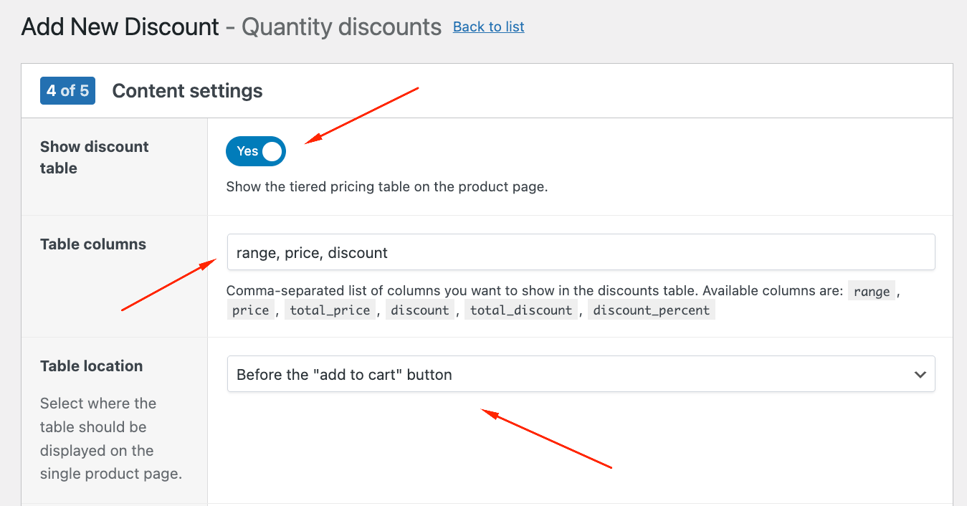Open the "Table location" dropdown
This screenshot has height=506, width=967.
click(x=581, y=373)
